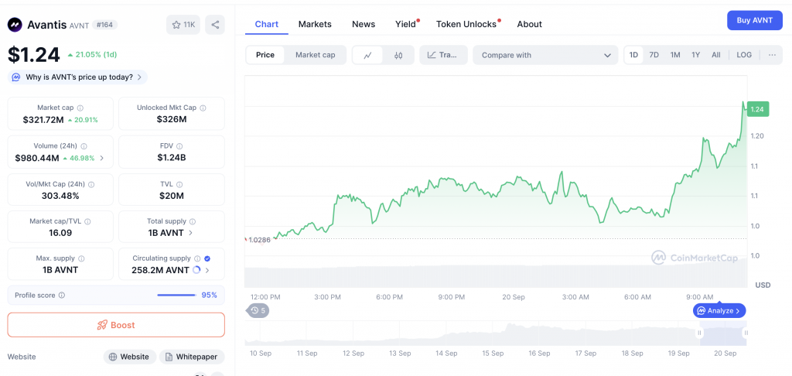Open the Chart tab

click(267, 24)
